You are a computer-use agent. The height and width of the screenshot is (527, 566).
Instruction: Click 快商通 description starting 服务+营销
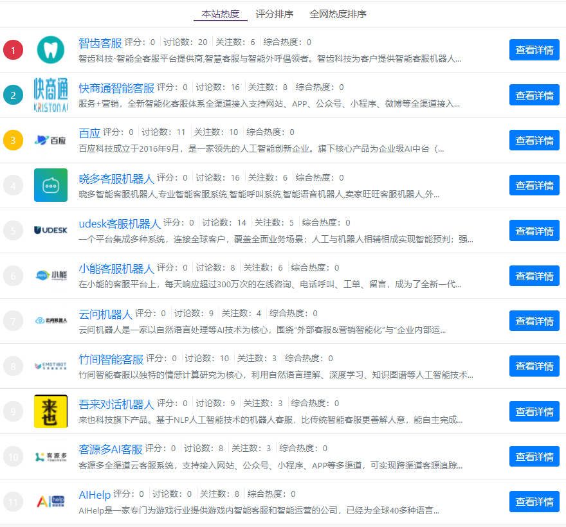coord(269,104)
